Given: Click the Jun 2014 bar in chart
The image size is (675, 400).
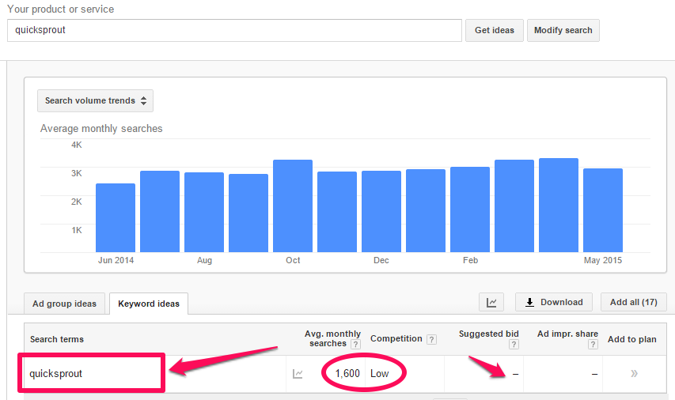Looking at the screenshot, I should 116,217.
